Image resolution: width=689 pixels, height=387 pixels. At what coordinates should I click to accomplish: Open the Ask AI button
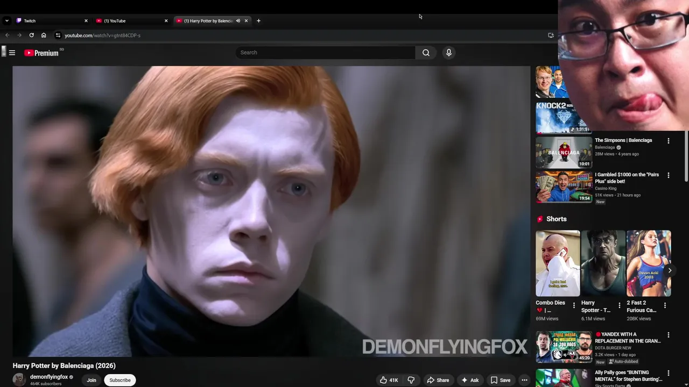pos(470,380)
